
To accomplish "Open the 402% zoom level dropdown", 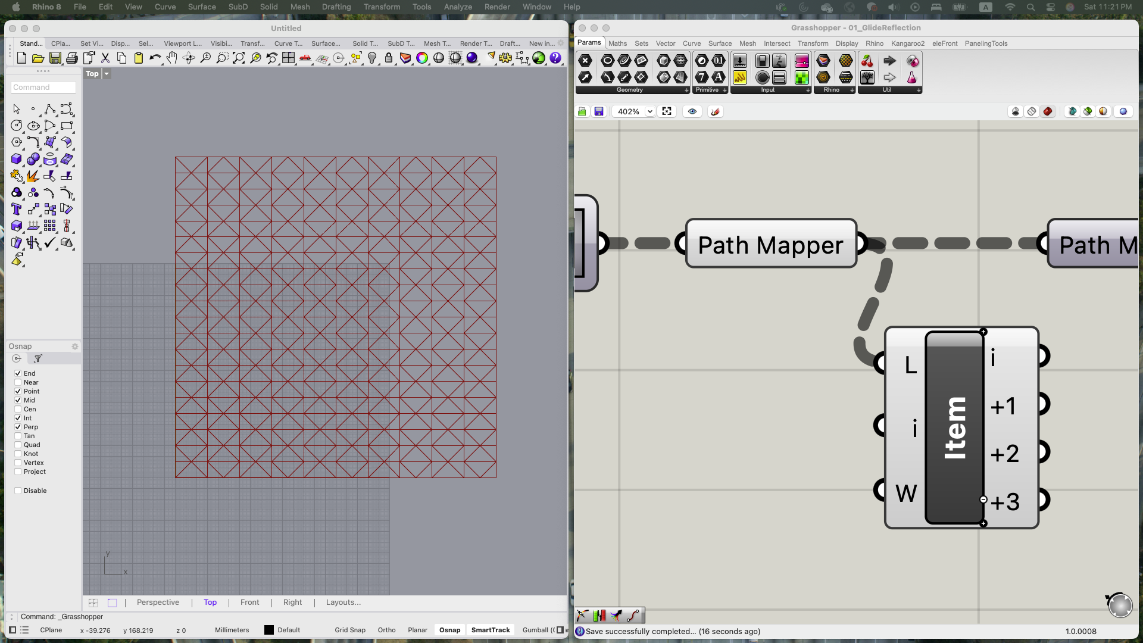I will (649, 111).
